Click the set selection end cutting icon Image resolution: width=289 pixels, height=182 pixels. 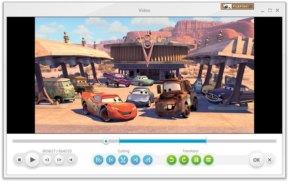tap(148, 160)
